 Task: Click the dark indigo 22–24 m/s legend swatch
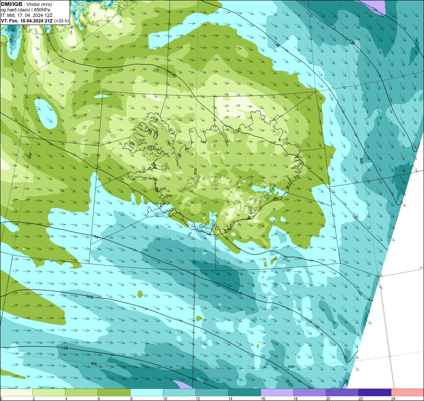coord(375,392)
